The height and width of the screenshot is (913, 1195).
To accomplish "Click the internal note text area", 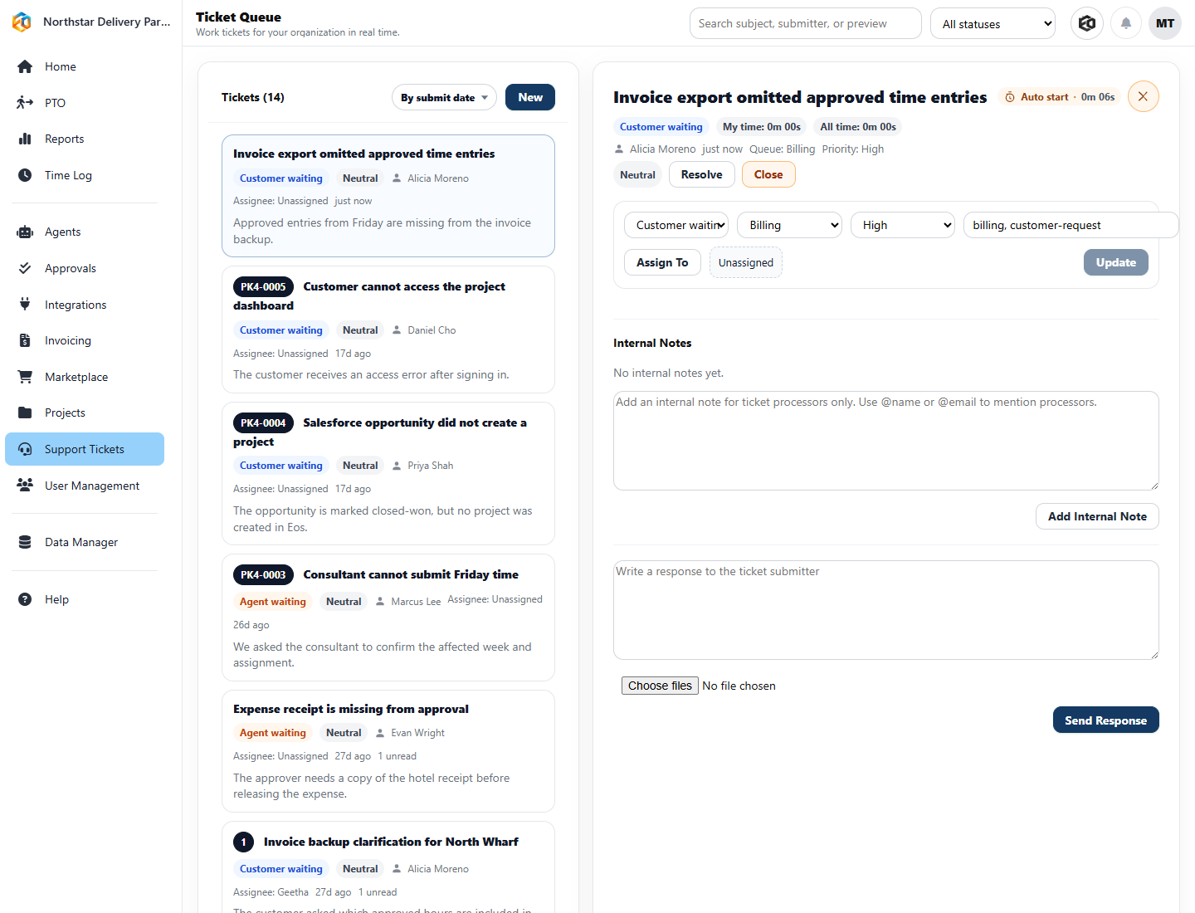I will (886, 441).
